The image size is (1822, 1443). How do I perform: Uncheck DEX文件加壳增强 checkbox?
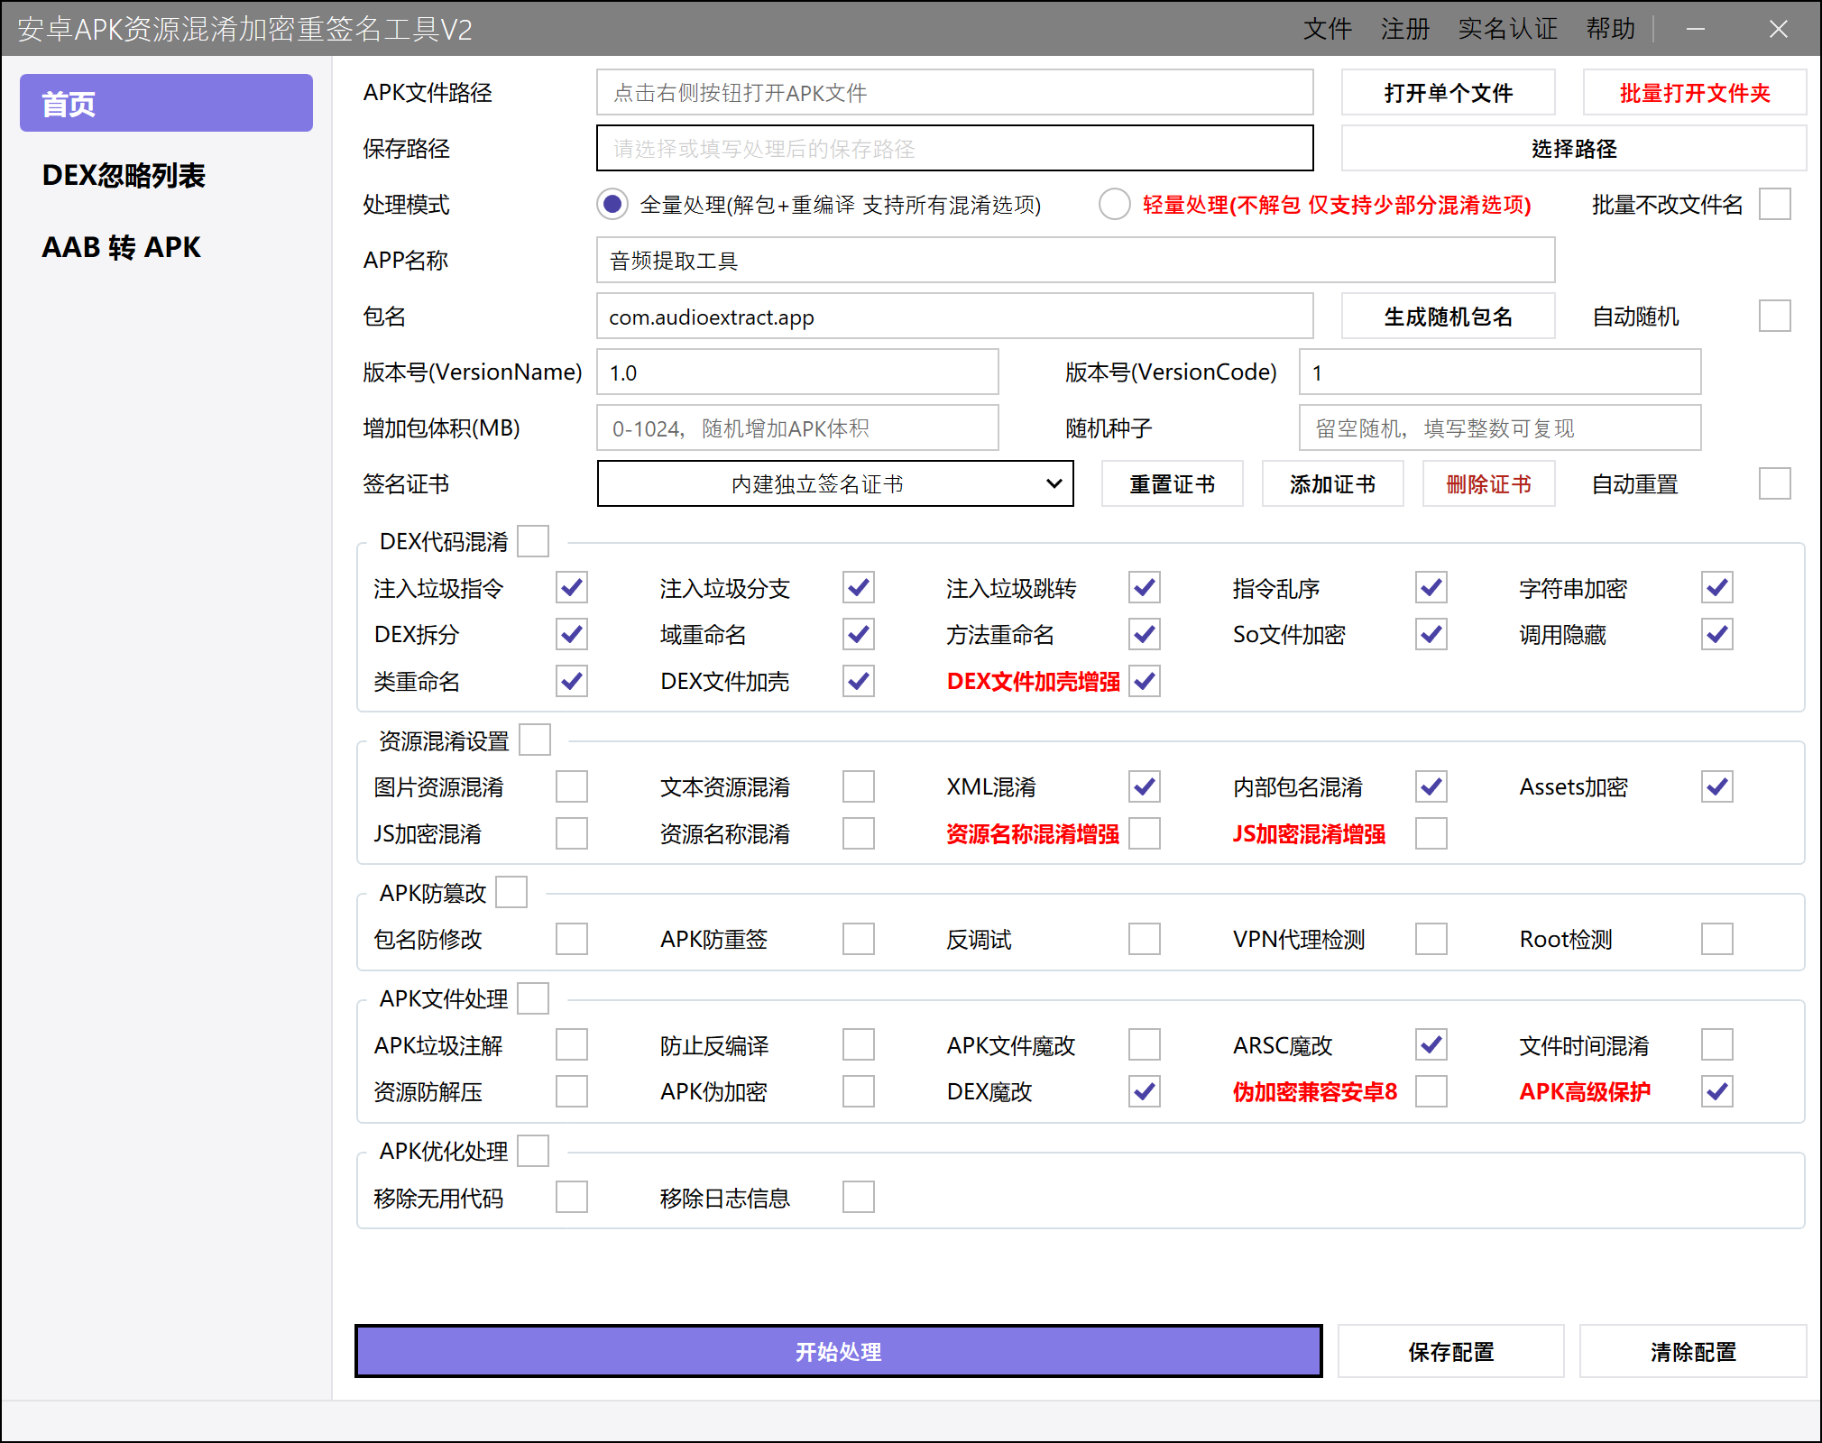point(1144,681)
